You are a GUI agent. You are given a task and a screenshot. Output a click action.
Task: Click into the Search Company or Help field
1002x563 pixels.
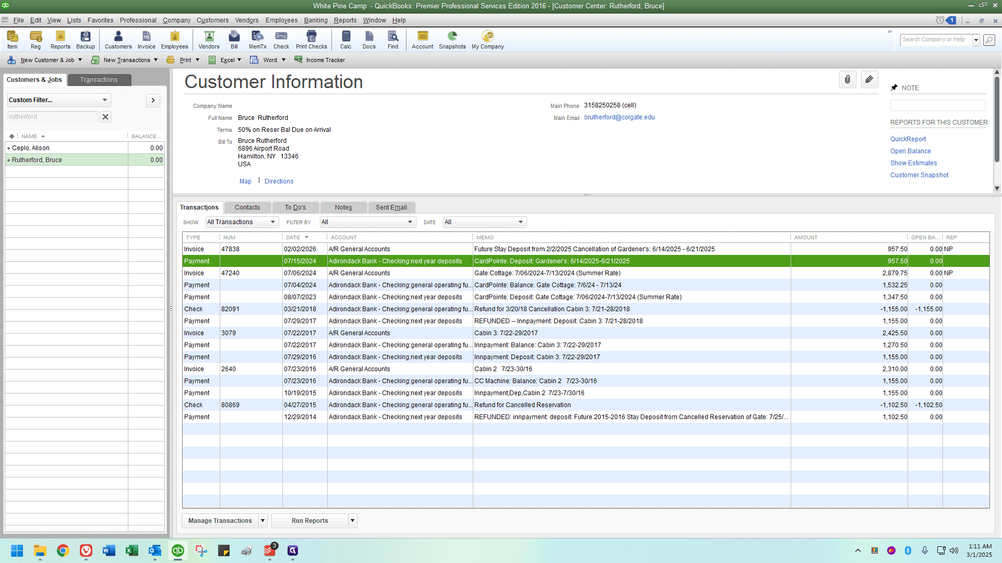(936, 40)
